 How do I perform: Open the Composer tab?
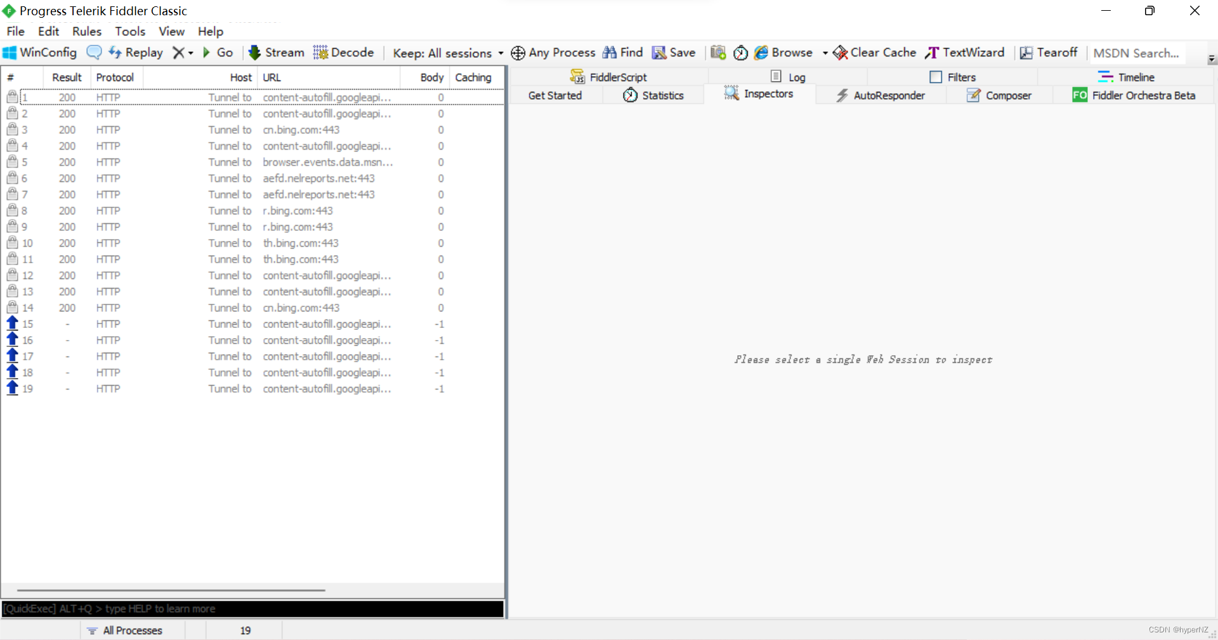tap(999, 95)
